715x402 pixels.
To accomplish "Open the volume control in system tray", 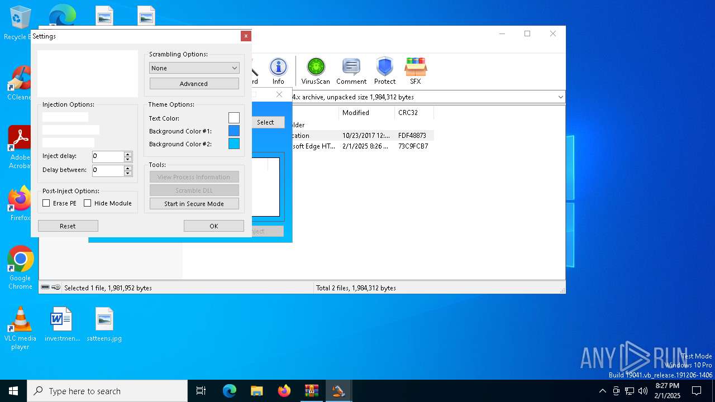I will tap(643, 391).
